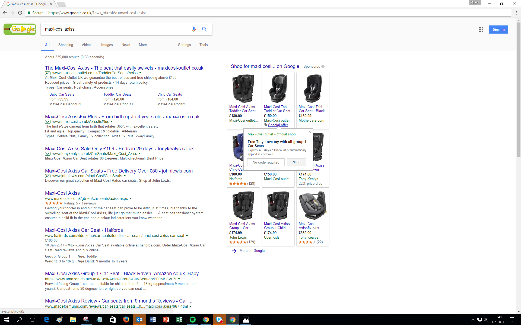Click the blue search magnifier icon

pos(204,29)
